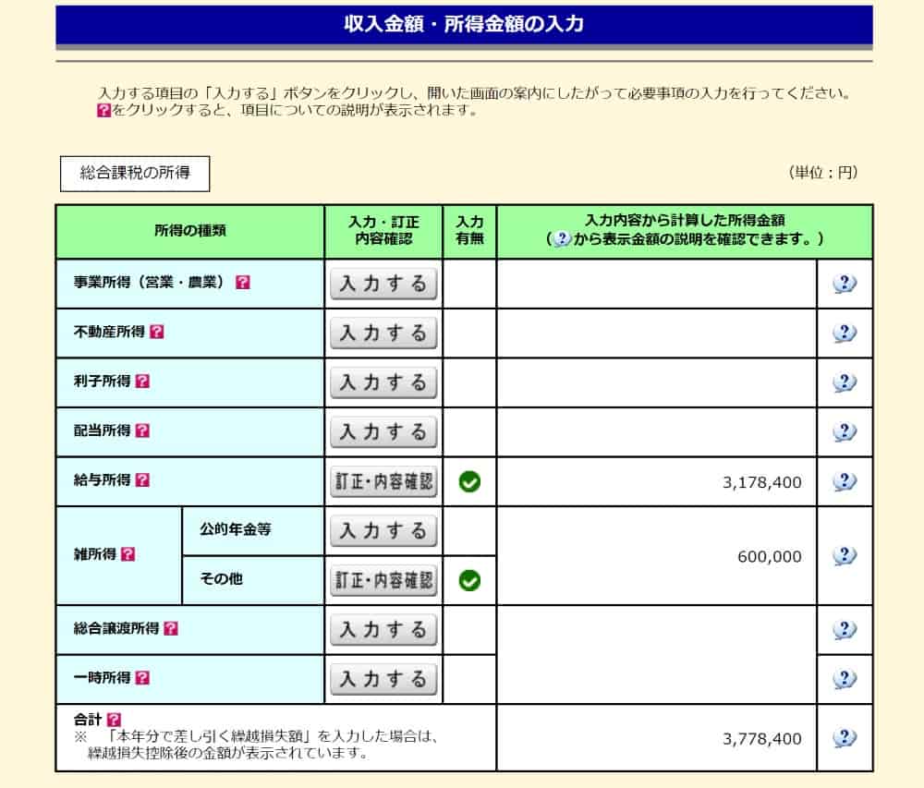Open amount explanation bubble for 給与所得 row
924x788 pixels.
tap(845, 481)
